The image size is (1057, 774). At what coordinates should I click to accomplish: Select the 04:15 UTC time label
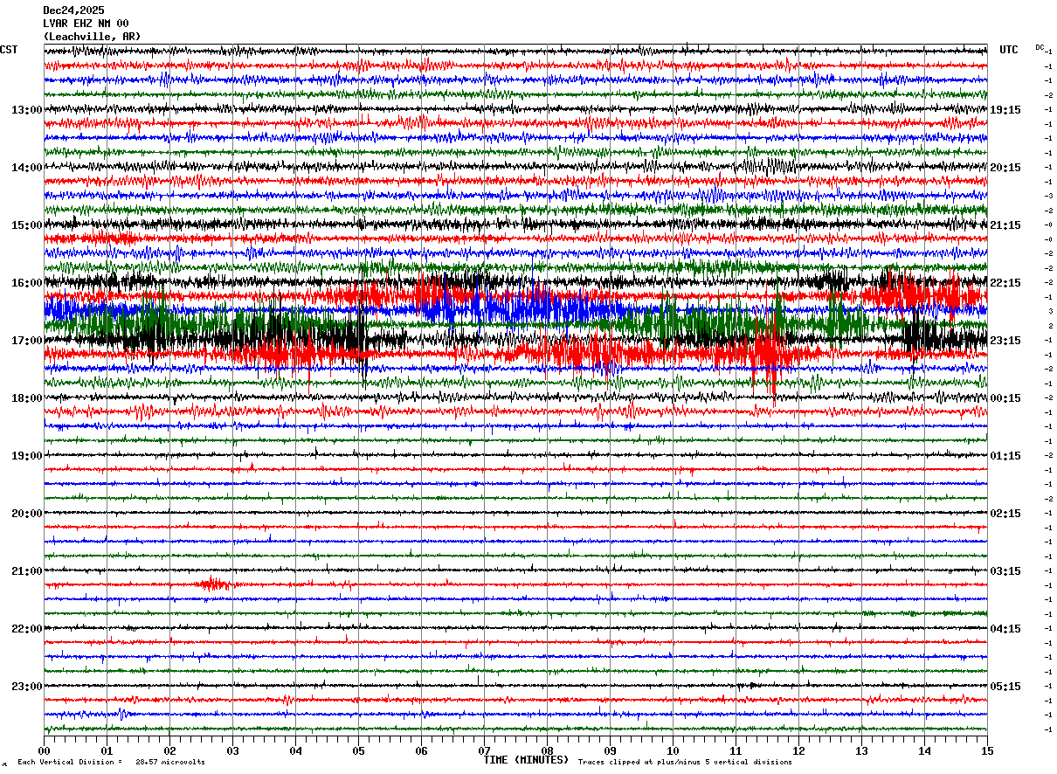pyautogui.click(x=1005, y=629)
